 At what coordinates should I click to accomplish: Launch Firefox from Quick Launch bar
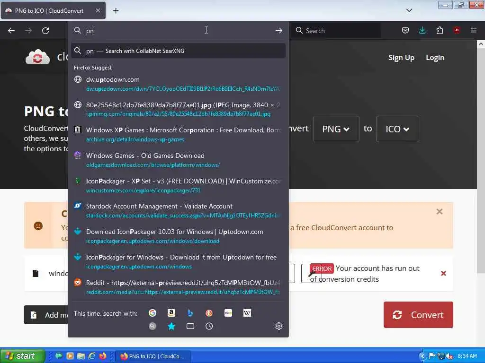click(103, 356)
